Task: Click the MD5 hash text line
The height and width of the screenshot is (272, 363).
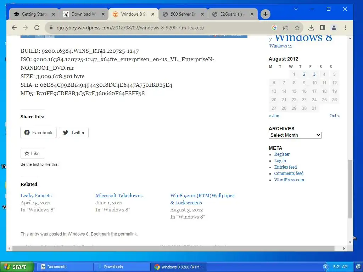Action: click(83, 93)
